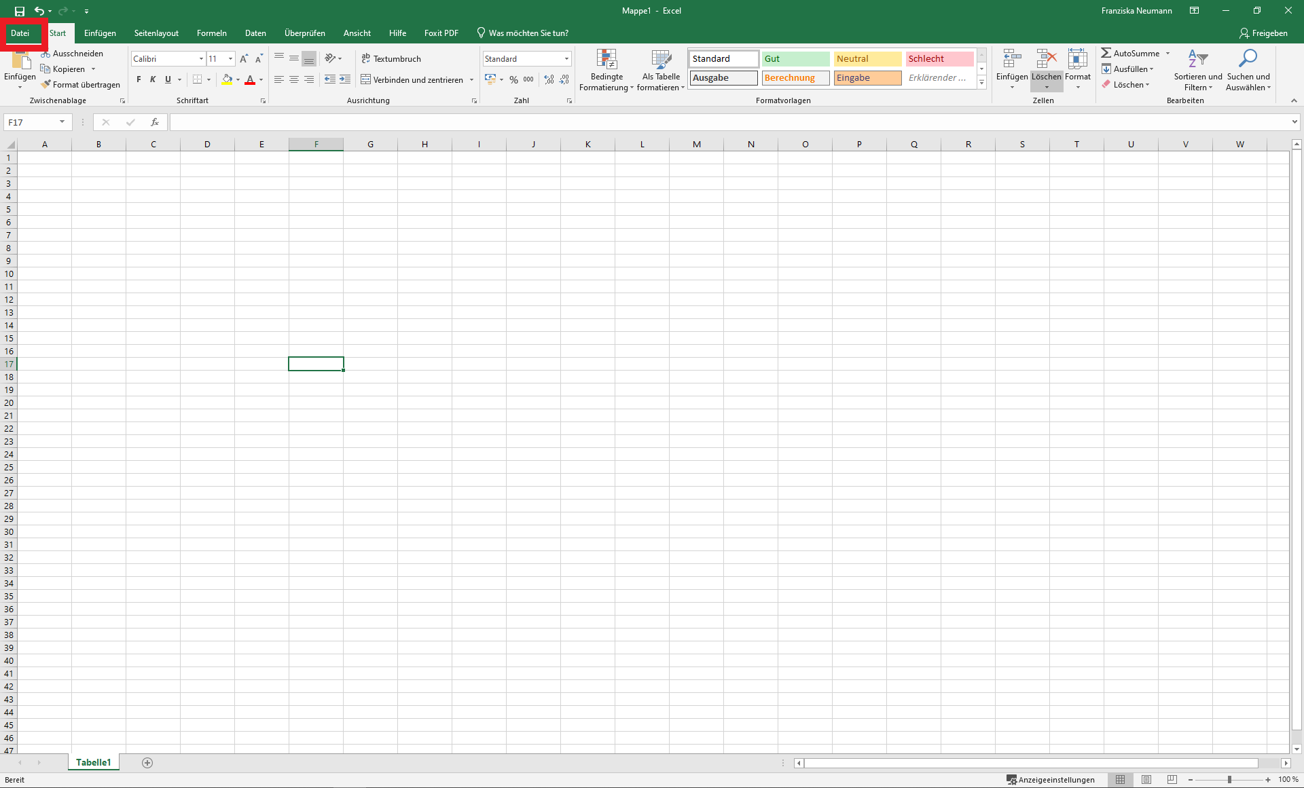Open the Datei menu
1304x788 pixels.
(x=18, y=33)
